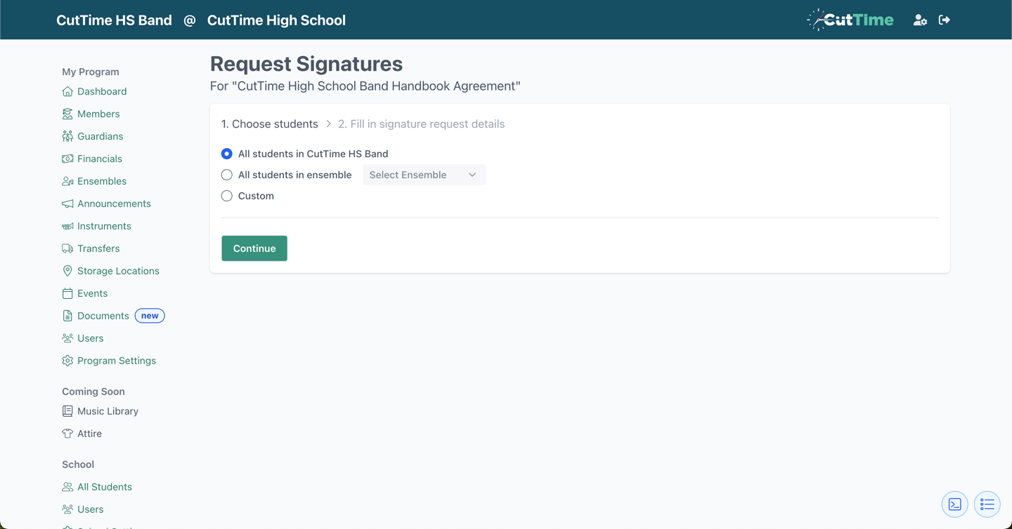Open the terminal-style floating button bottom right
Screen dimensions: 1012x529
(954, 504)
